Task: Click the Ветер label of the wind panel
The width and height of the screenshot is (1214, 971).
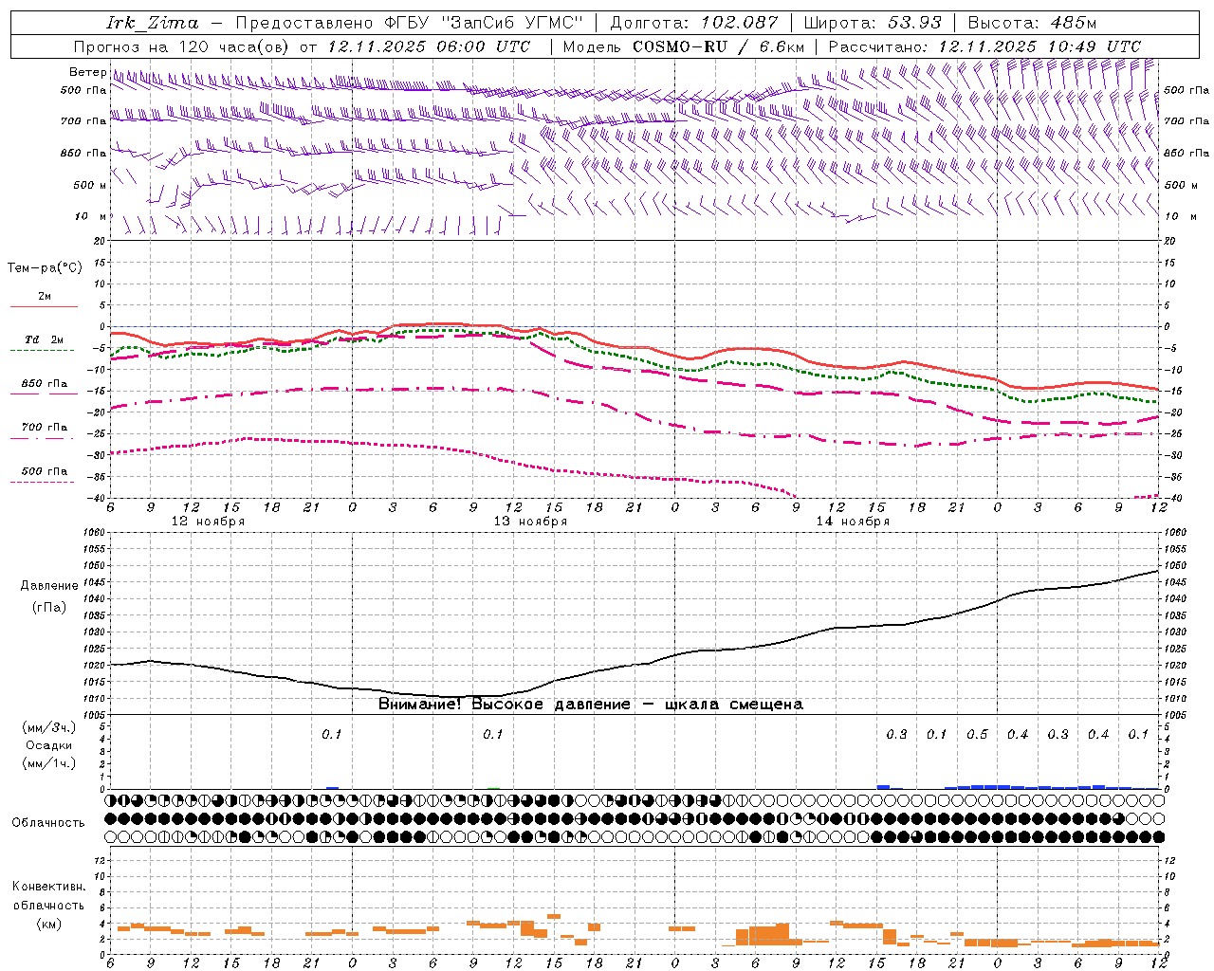Action: coord(87,72)
